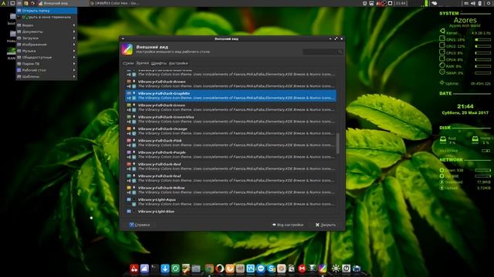Expand the Рабочий стол submenu arrow
Image resolution: width=494 pixels, height=277 pixels.
click(74, 70)
